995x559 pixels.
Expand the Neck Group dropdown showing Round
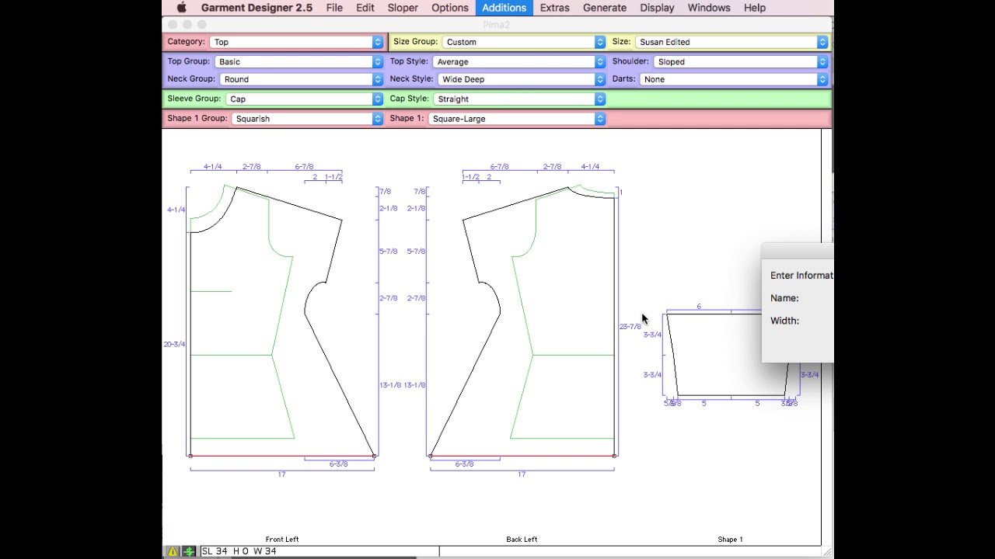click(x=302, y=79)
